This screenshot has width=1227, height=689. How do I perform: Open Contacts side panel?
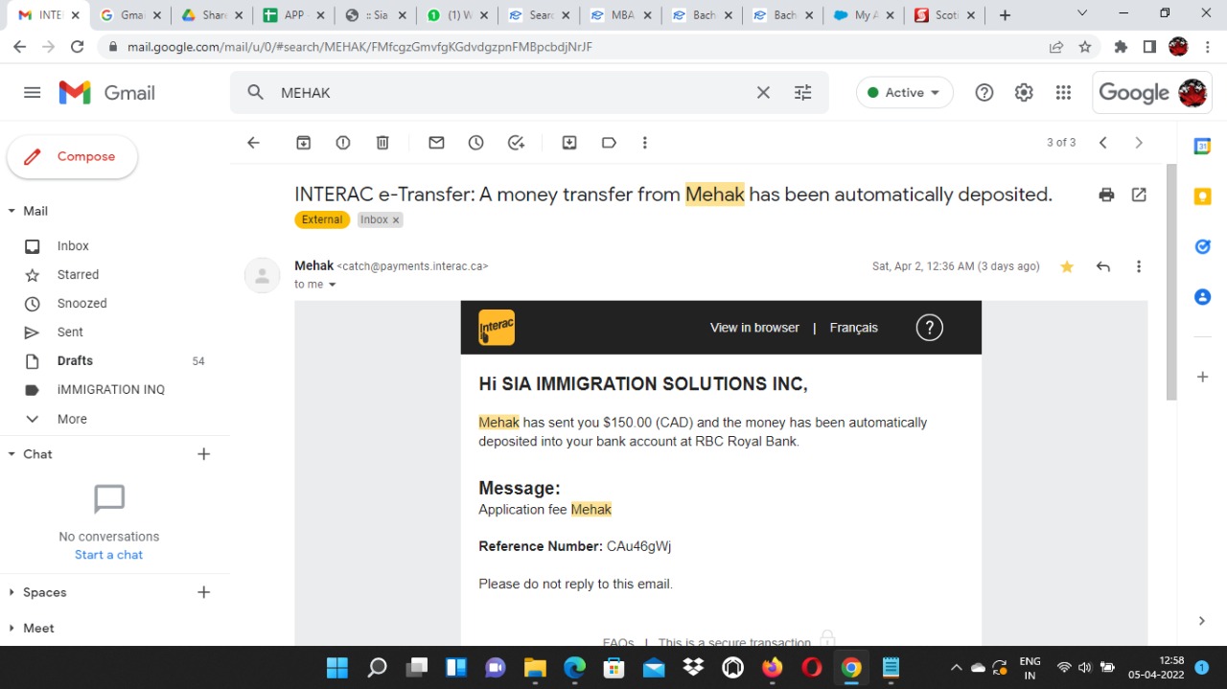[x=1202, y=297]
